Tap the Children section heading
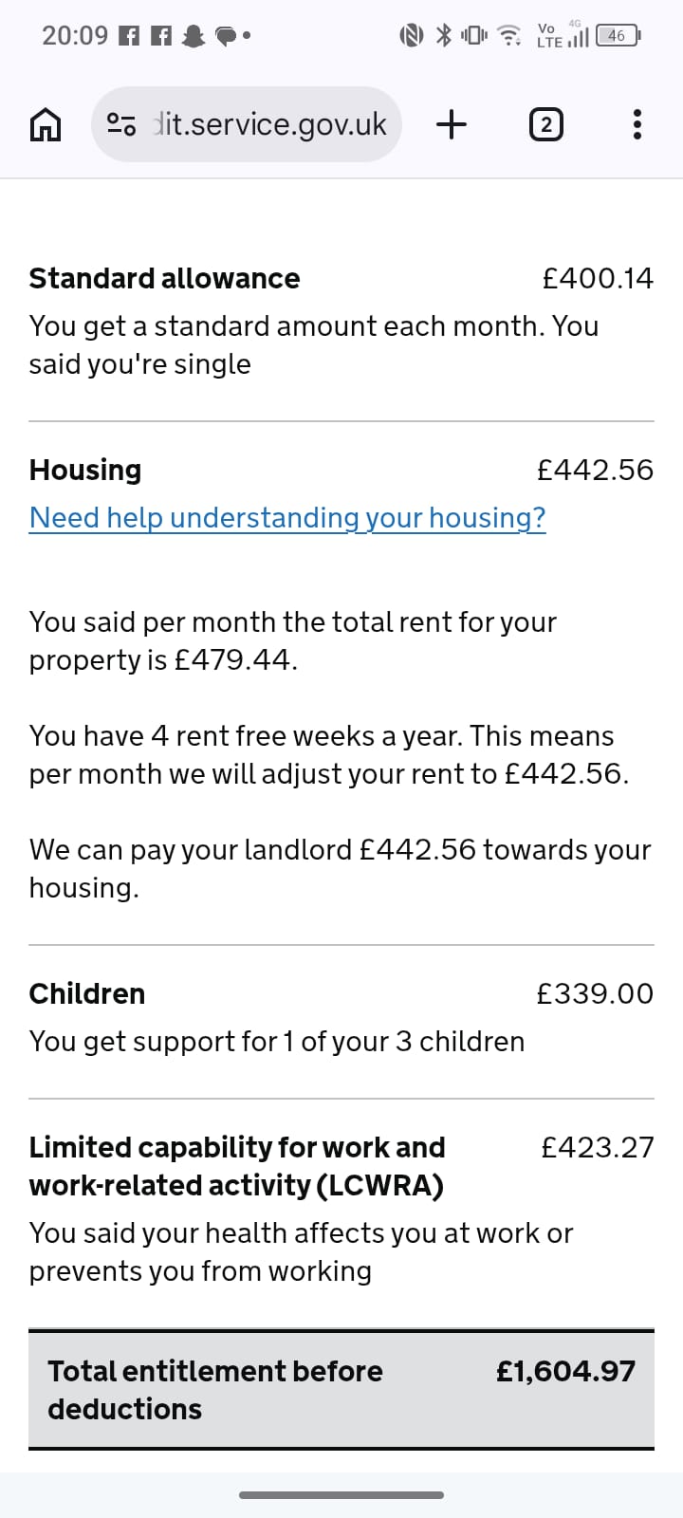This screenshot has width=683, height=1518. (x=87, y=994)
